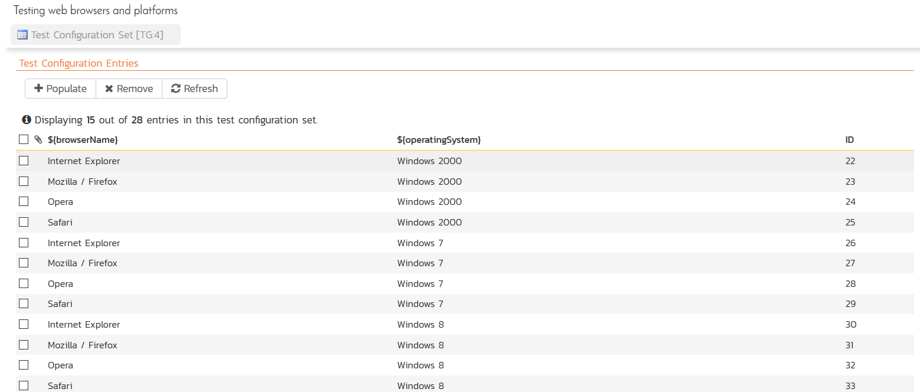Click the Test Configuration Set table icon
Image resolution: width=920 pixels, height=392 pixels.
22,35
